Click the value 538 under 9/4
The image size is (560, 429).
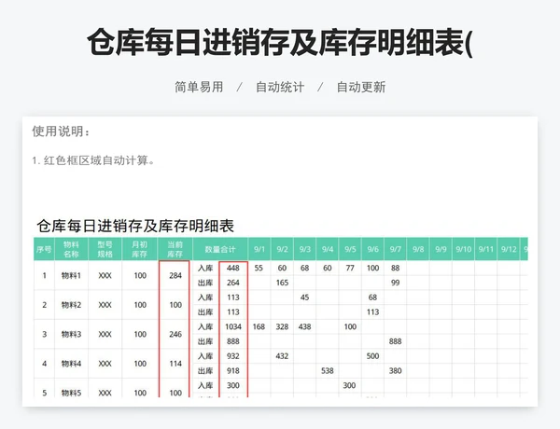(x=328, y=370)
